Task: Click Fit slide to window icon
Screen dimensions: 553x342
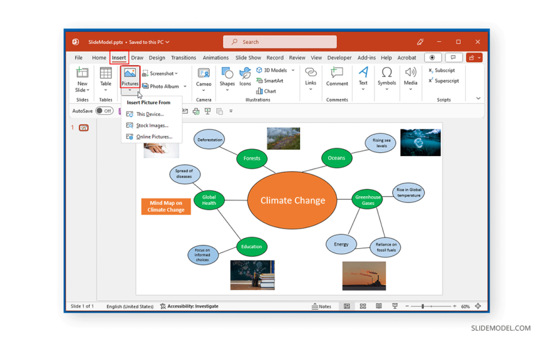Action: [x=478, y=306]
